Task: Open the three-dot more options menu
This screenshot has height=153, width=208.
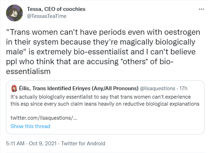Action: tap(201, 9)
